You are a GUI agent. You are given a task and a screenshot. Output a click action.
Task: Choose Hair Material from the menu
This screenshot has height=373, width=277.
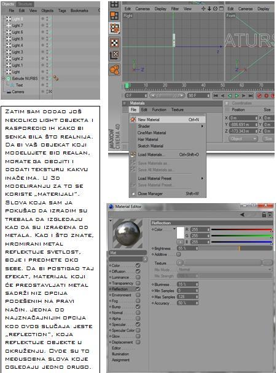tap(147, 139)
